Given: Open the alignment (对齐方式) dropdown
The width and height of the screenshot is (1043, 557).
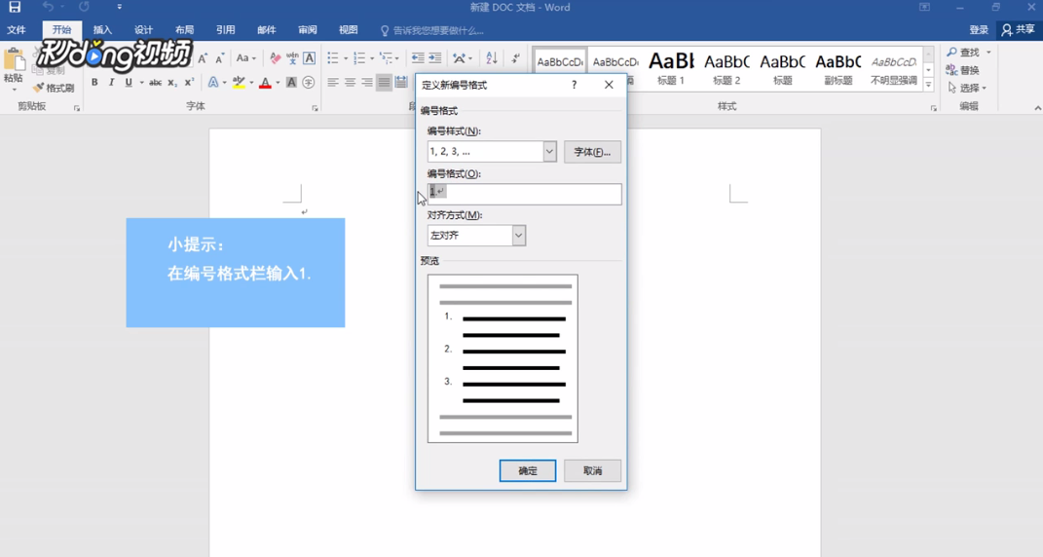Looking at the screenshot, I should click(x=518, y=236).
